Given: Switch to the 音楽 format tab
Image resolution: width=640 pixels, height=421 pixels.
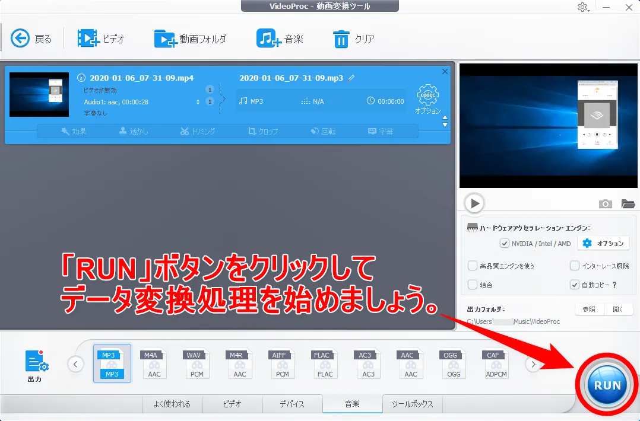Looking at the screenshot, I should (352, 404).
